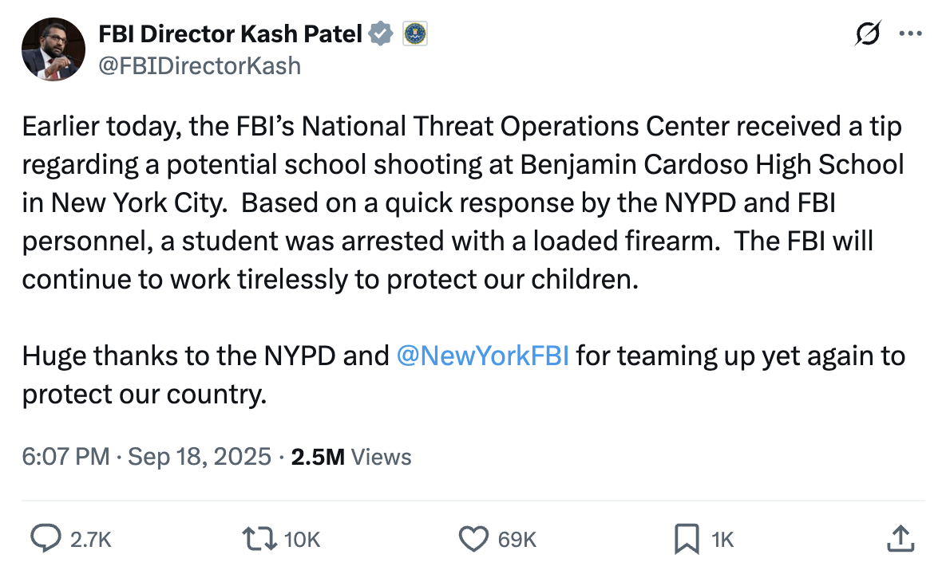The height and width of the screenshot is (574, 950).
Task: Click the Grok slashed-circle icon
Action: coord(867,33)
